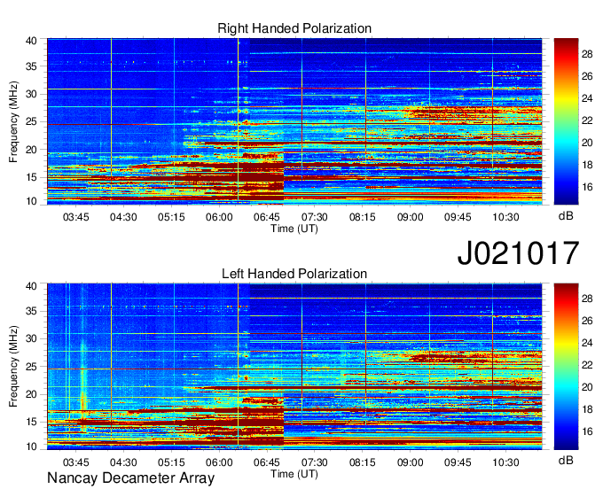Click the 24 dB tick on Right Handed colorbar
This screenshot has height=489, width=603.
(587, 98)
